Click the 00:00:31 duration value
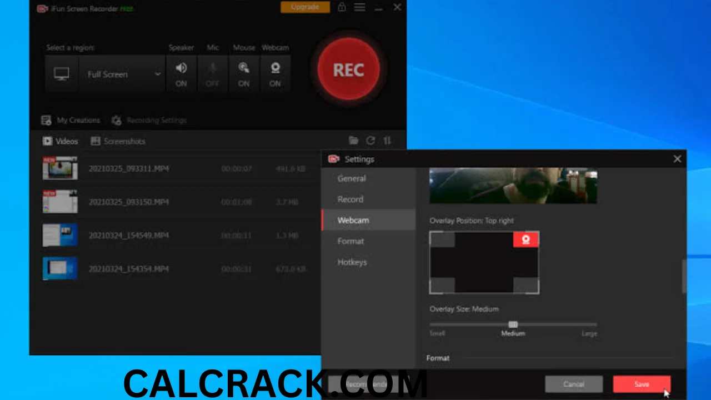This screenshot has width=711, height=400. (236, 269)
